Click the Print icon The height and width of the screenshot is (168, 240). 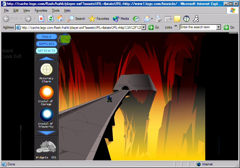pyautogui.click(x=159, y=19)
